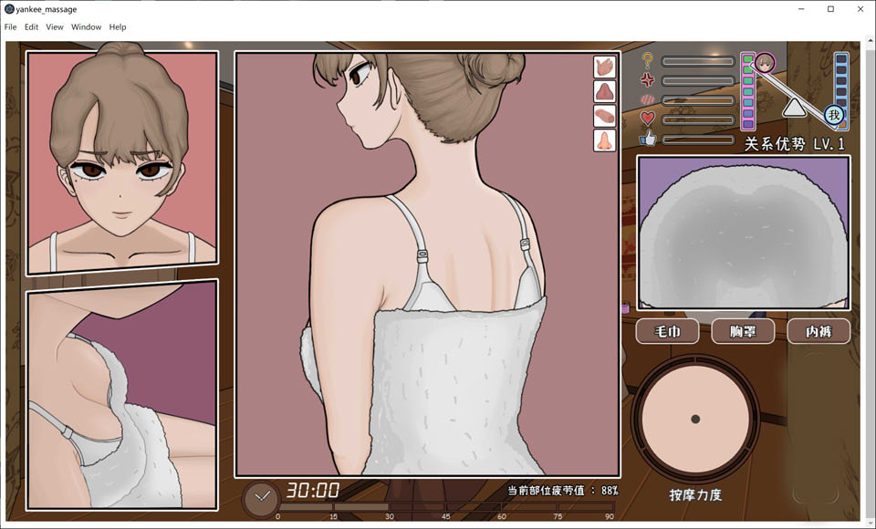Select the hand massage tool icon

coord(603,66)
